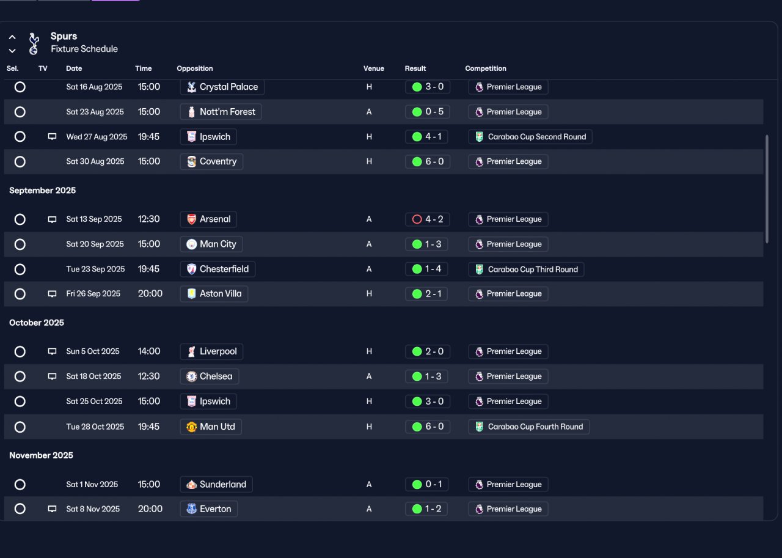The image size is (782, 558).
Task: Click the Chelsea club badge icon
Action: (192, 376)
